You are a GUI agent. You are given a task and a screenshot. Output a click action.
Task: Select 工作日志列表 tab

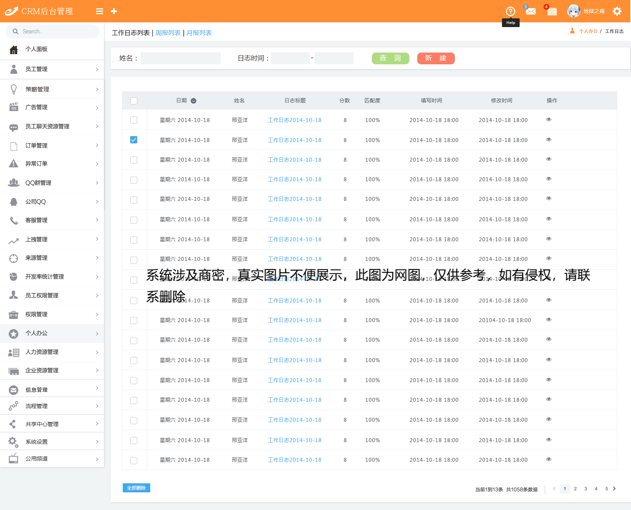point(131,33)
